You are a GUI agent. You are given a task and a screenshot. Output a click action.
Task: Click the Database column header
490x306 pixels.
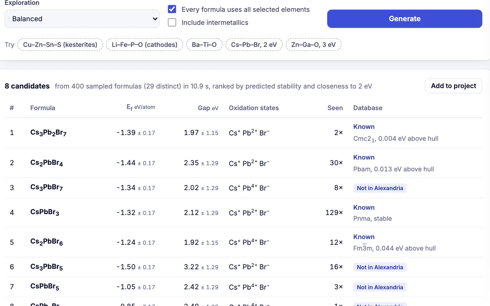click(368, 108)
